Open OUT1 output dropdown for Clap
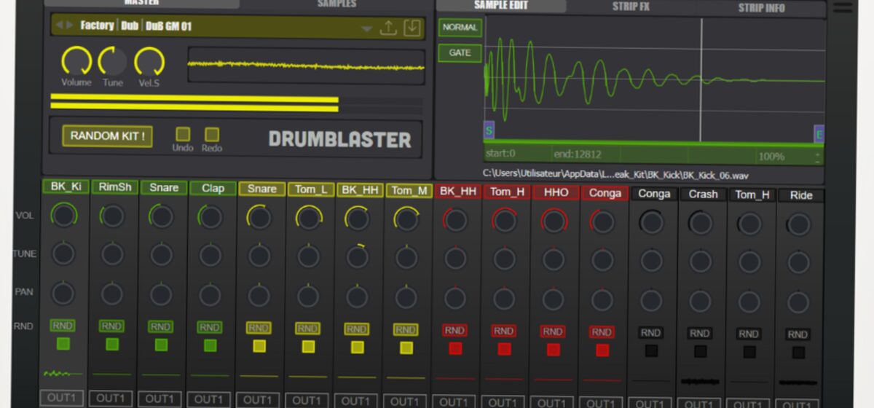Viewport: 874px width, 408px height. (x=209, y=399)
